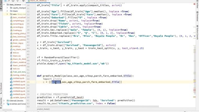199x112 pixels.
Task: Open Untitled1.ipynb notebook
Action: pyautogui.click(x=18, y=82)
